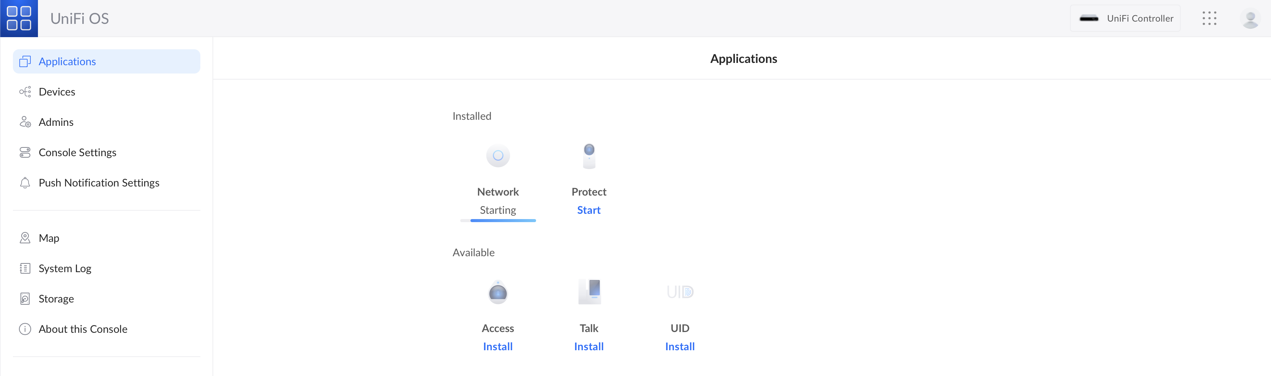This screenshot has width=1271, height=376.
Task: Click the Talk phone application icon
Action: coord(588,292)
